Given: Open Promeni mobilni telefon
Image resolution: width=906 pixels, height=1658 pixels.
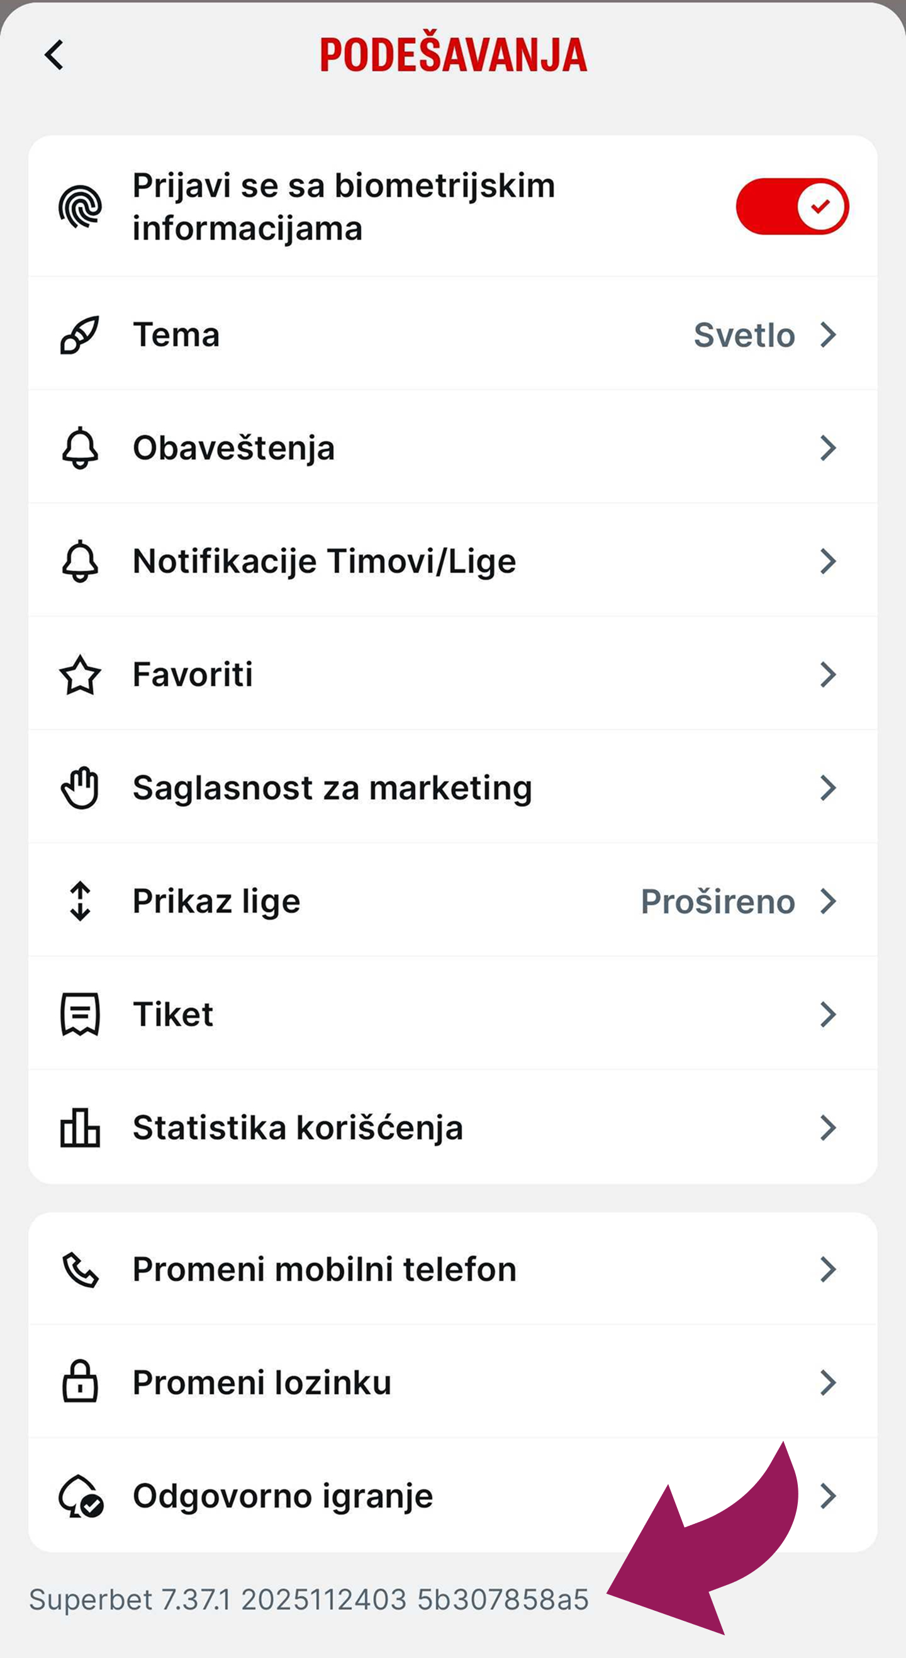Looking at the screenshot, I should [453, 1269].
